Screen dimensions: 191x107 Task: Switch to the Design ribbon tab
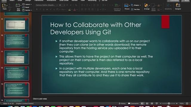pos(28,1)
